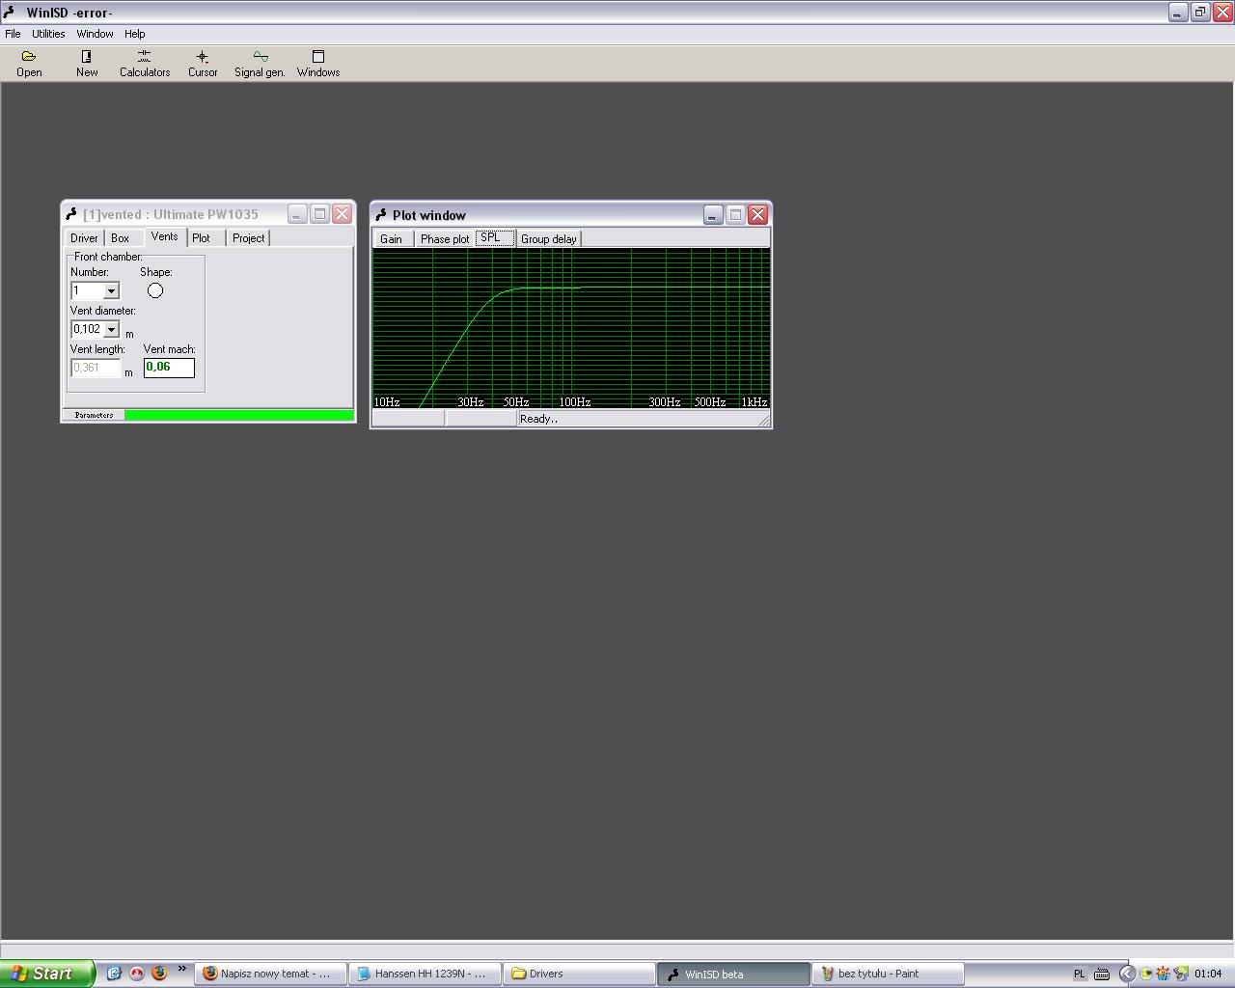Click the round vent Shape icon
Viewport: 1235px width, 988px height.
(155, 290)
